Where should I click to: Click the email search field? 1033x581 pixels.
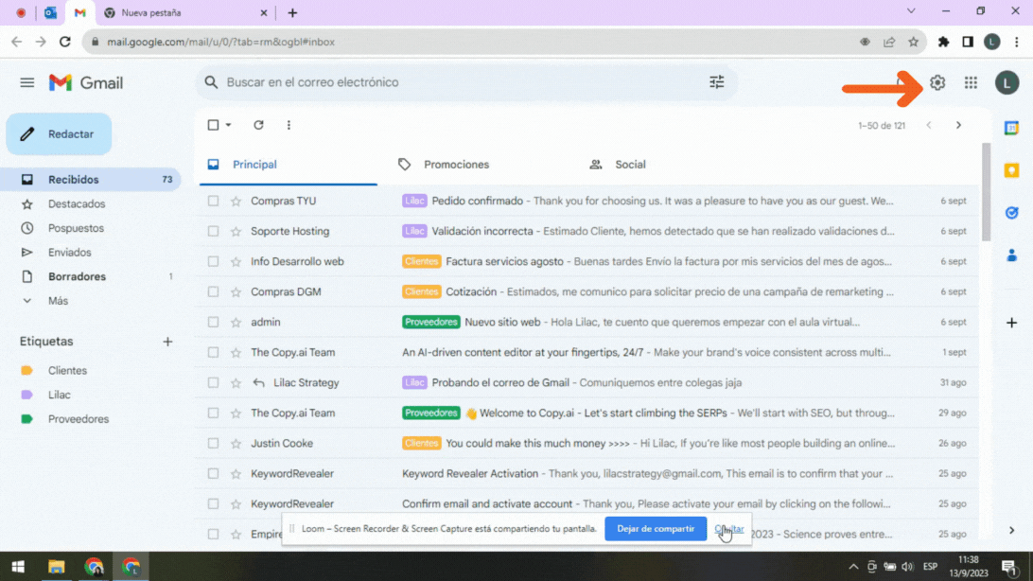coord(454,82)
